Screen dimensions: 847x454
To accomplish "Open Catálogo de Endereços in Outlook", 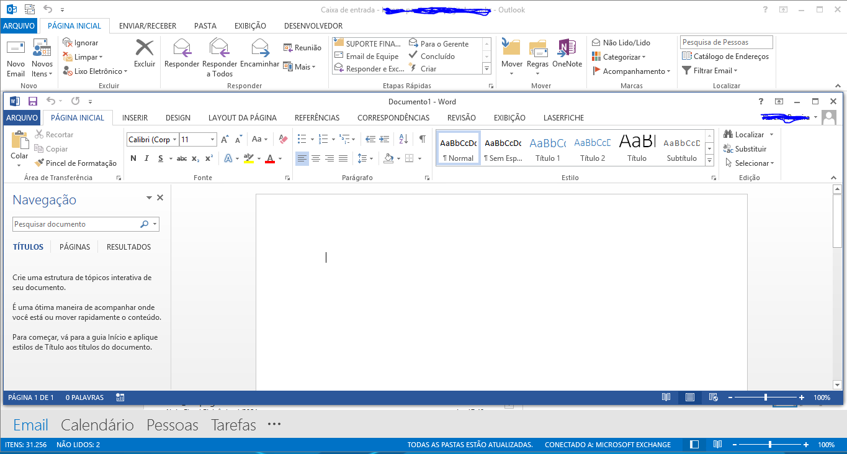I will 725,57.
